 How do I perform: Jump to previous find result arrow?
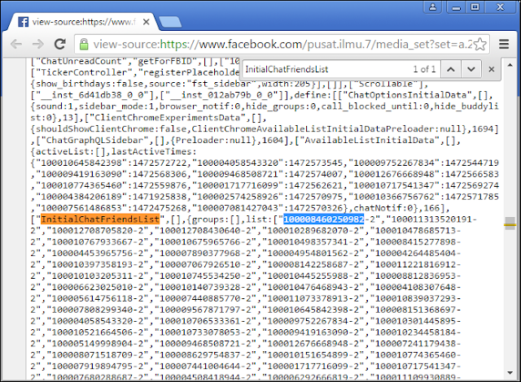click(x=450, y=69)
